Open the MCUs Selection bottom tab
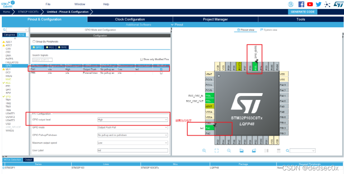The image size is (344, 174). tap(13, 160)
